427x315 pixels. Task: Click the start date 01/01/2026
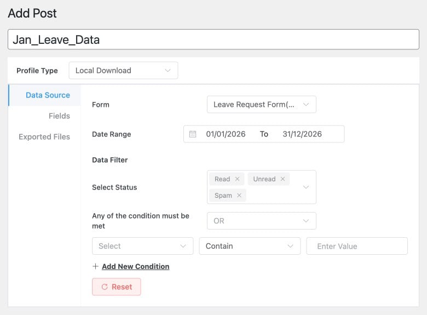[x=226, y=134]
